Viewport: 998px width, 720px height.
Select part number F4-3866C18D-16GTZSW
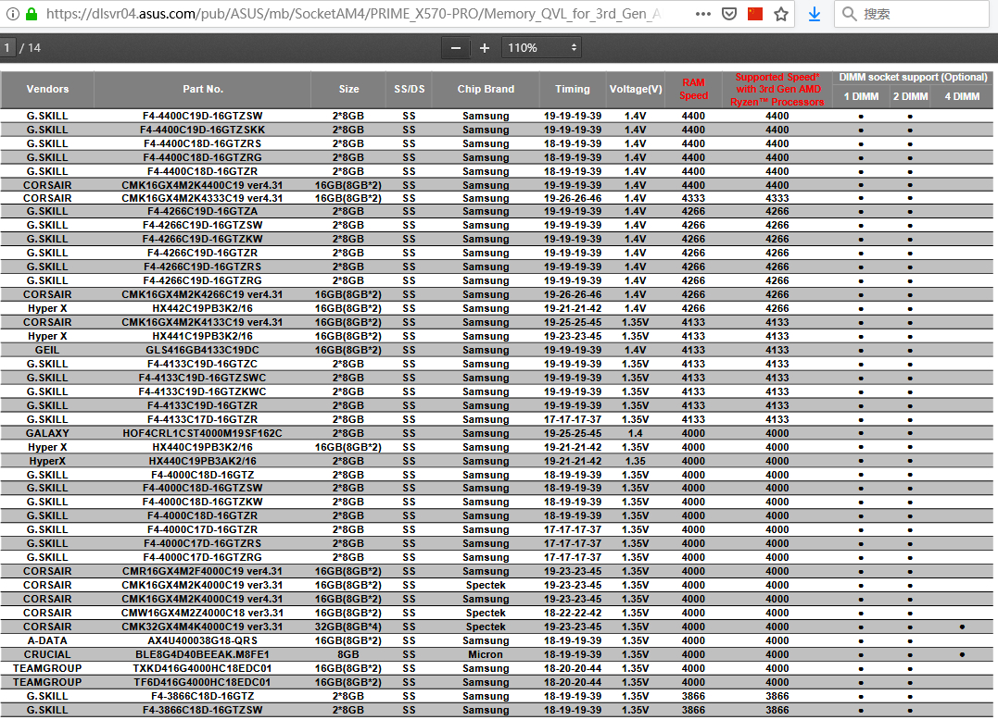(202, 710)
